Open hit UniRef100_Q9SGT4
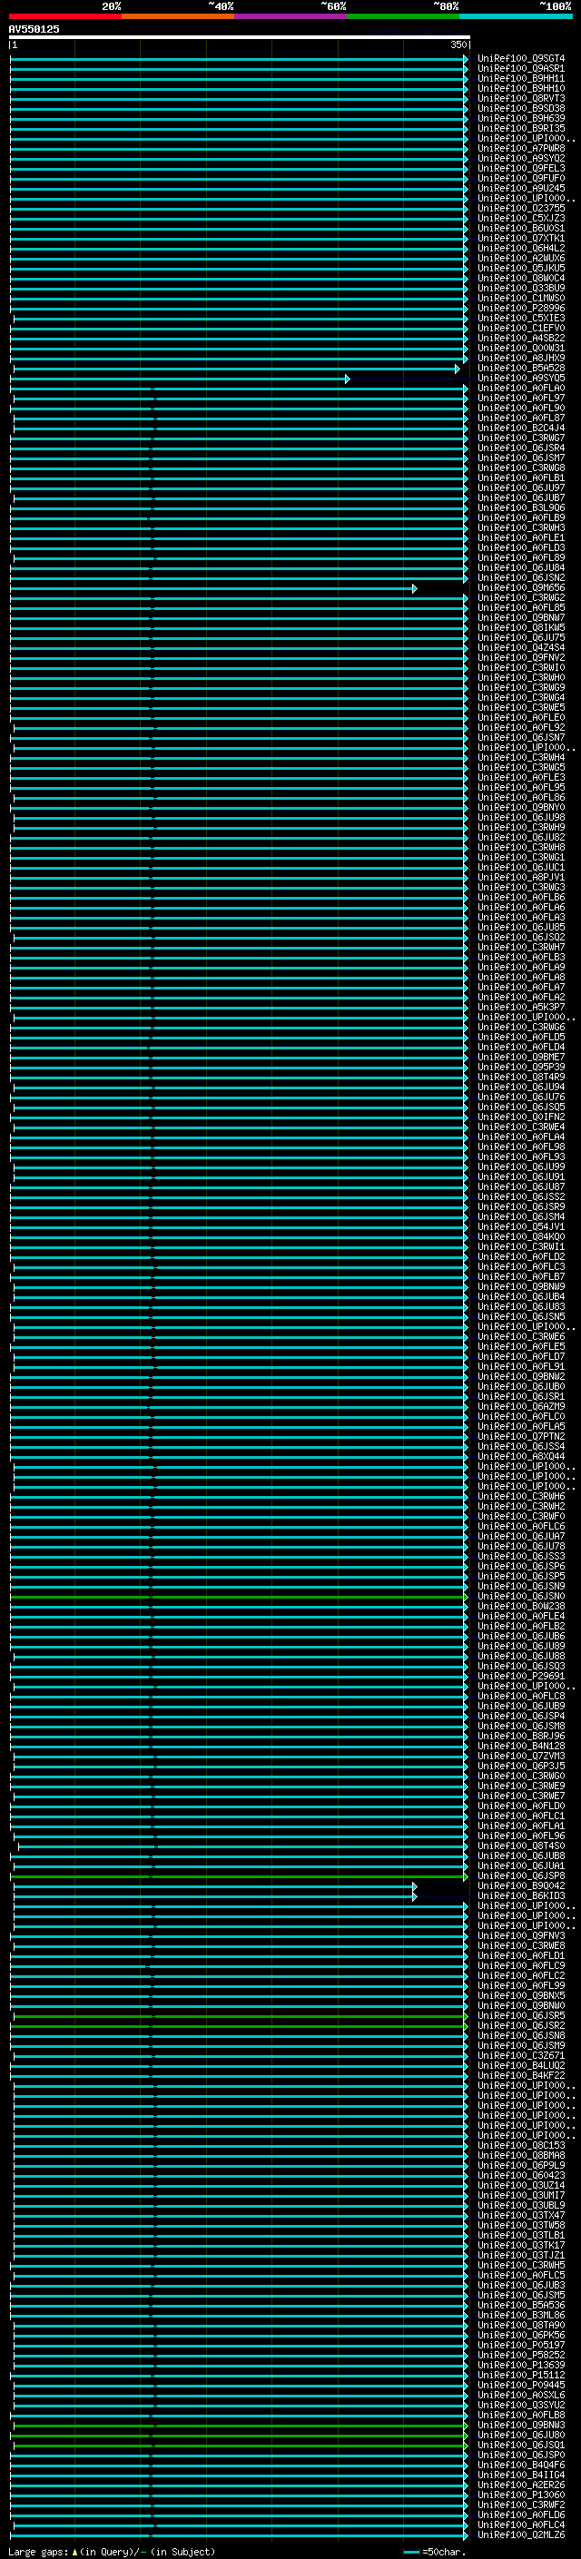The height and width of the screenshot is (2559, 581). coord(520,59)
